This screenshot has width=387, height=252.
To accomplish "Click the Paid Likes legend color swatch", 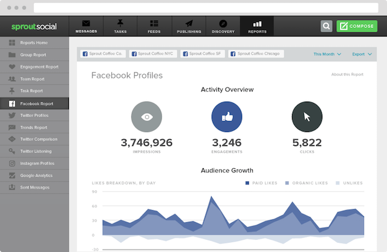I will [x=247, y=183].
